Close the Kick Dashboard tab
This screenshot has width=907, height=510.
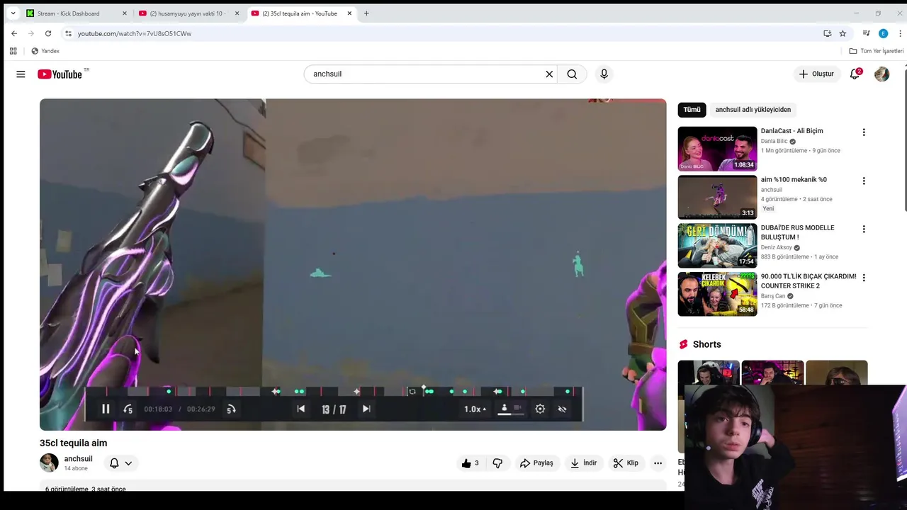click(125, 13)
